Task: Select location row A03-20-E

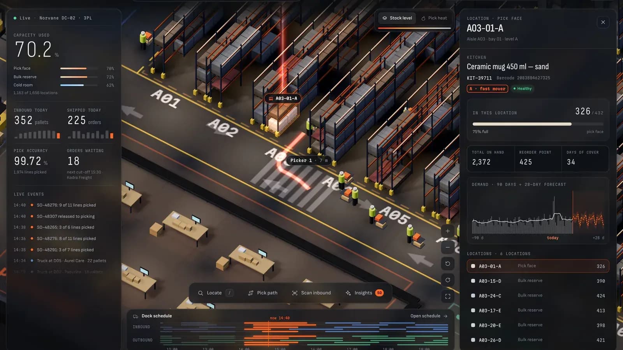Action: coord(538,325)
